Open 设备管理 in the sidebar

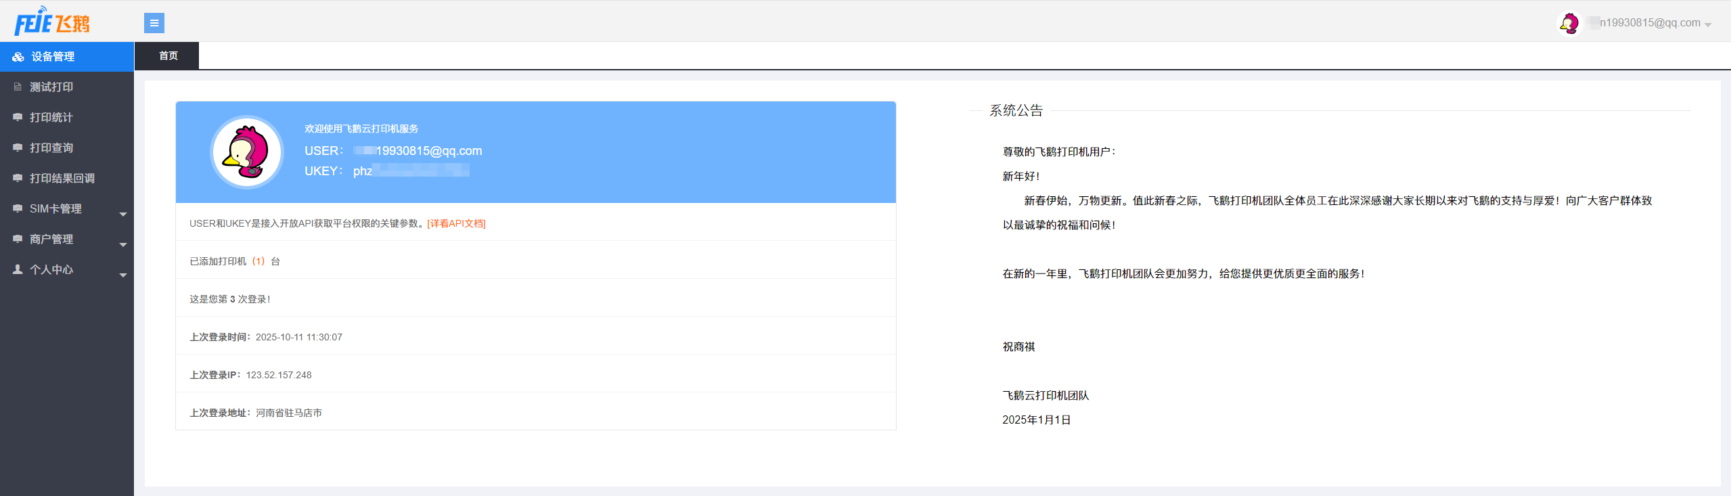click(x=67, y=57)
